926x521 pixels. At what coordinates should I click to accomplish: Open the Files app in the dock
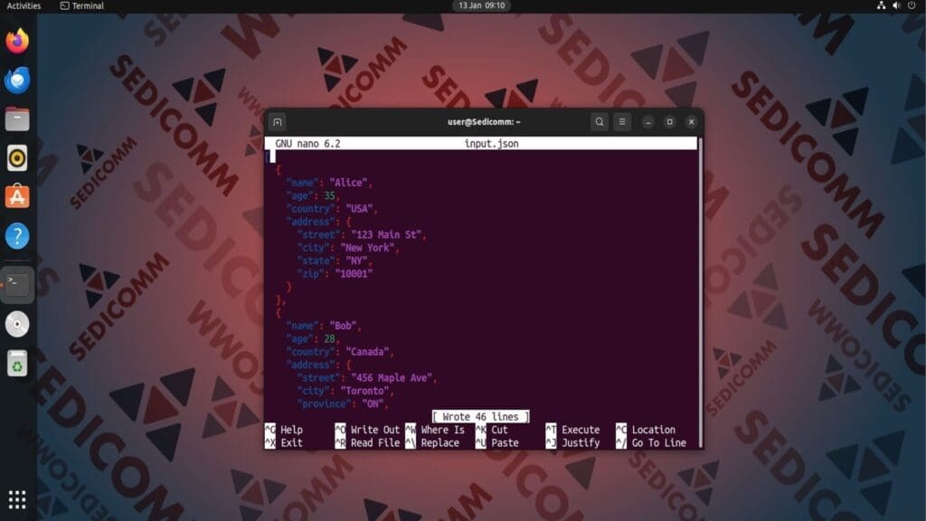pyautogui.click(x=17, y=118)
